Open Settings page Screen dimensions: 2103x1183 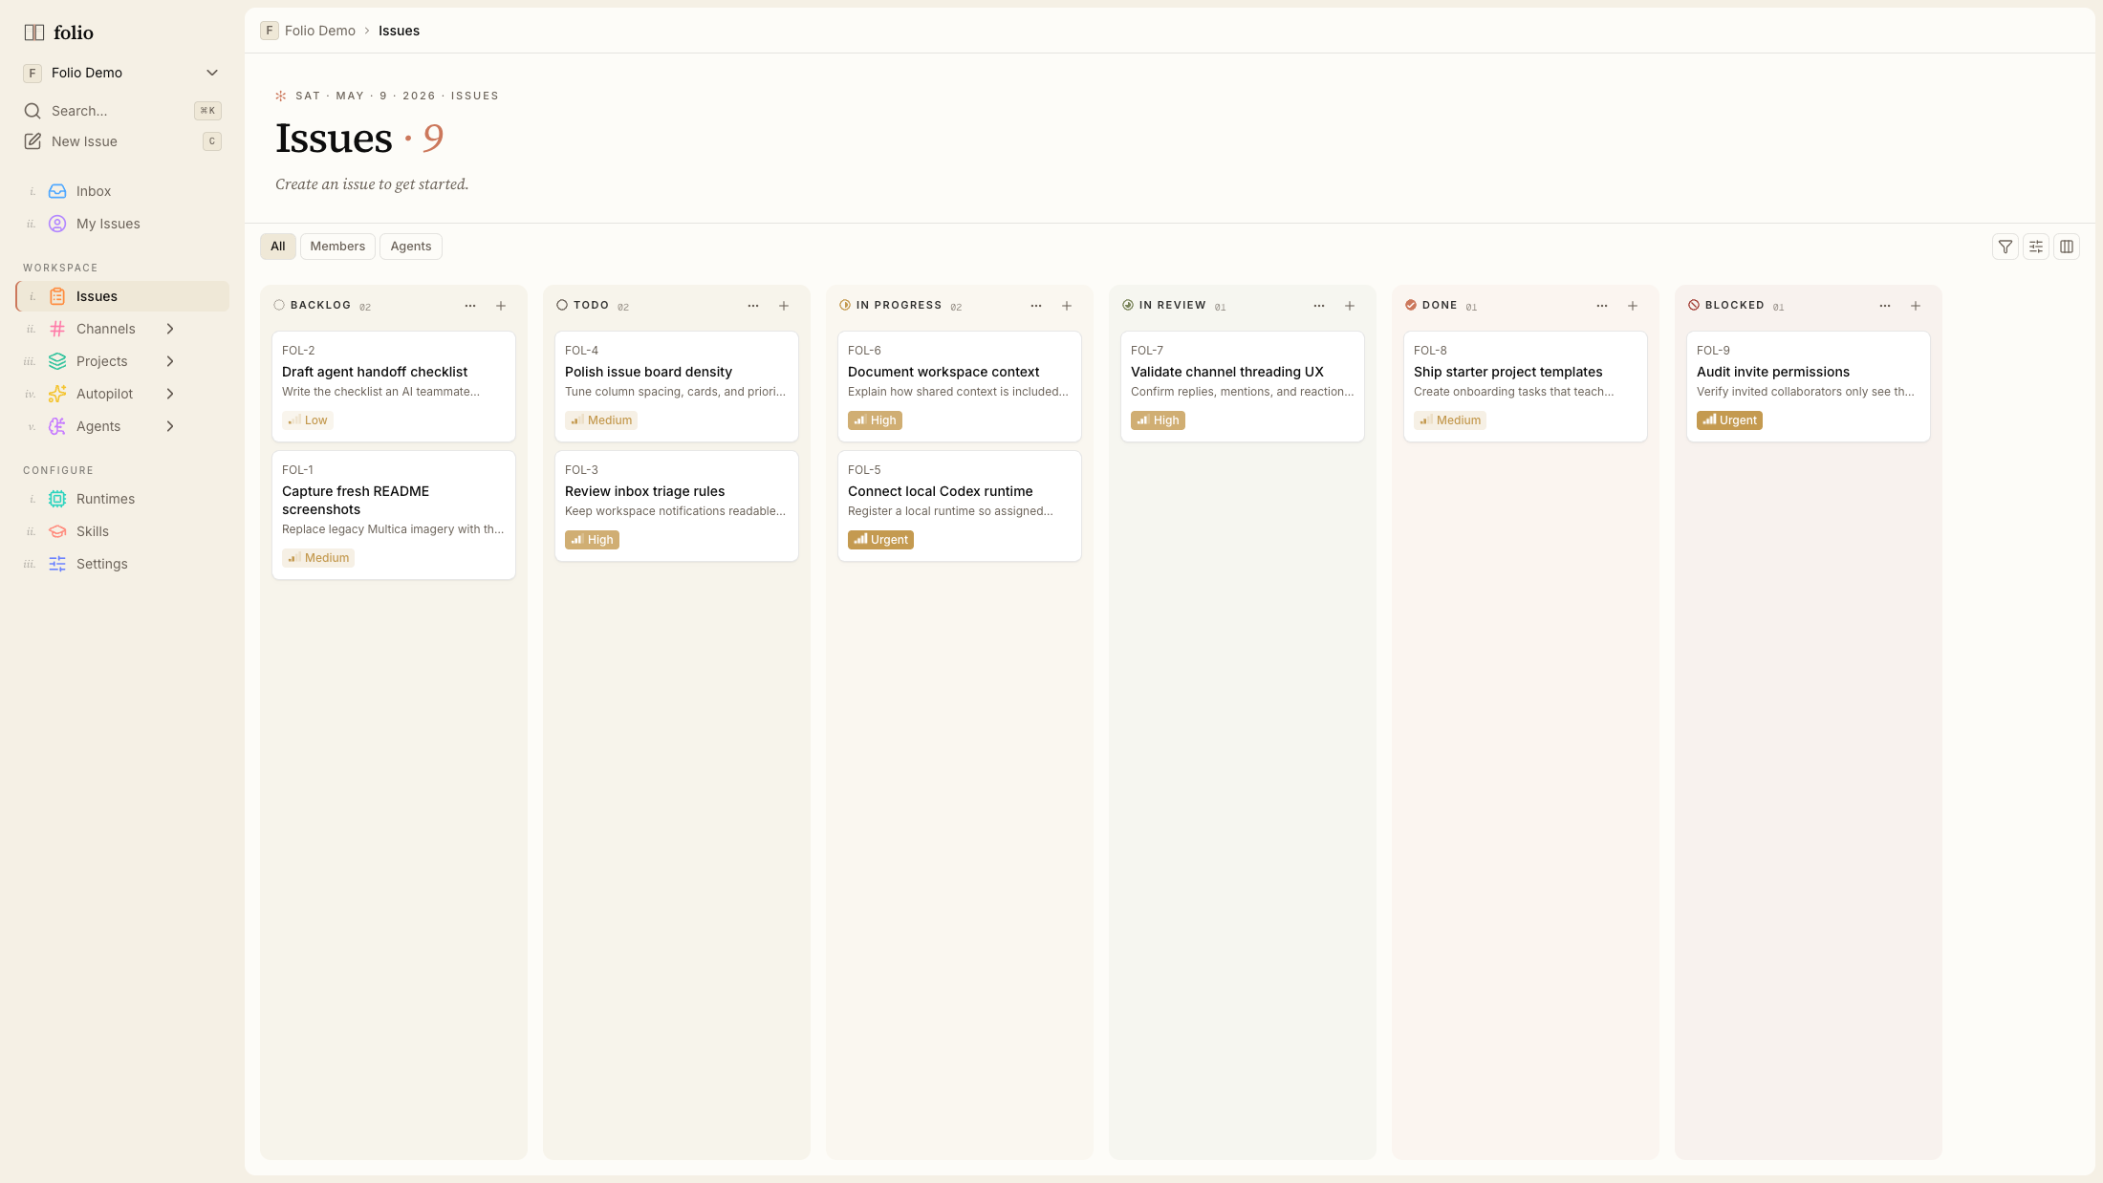tap(122, 564)
